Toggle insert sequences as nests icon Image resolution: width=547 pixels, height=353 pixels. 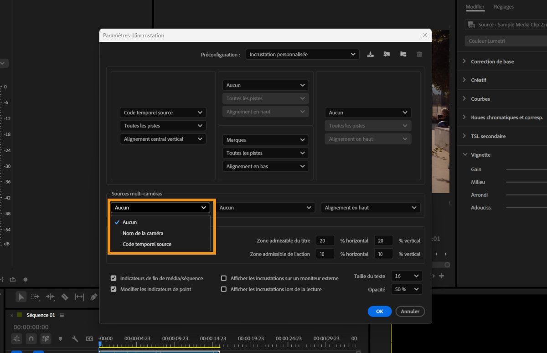[x=17, y=339]
